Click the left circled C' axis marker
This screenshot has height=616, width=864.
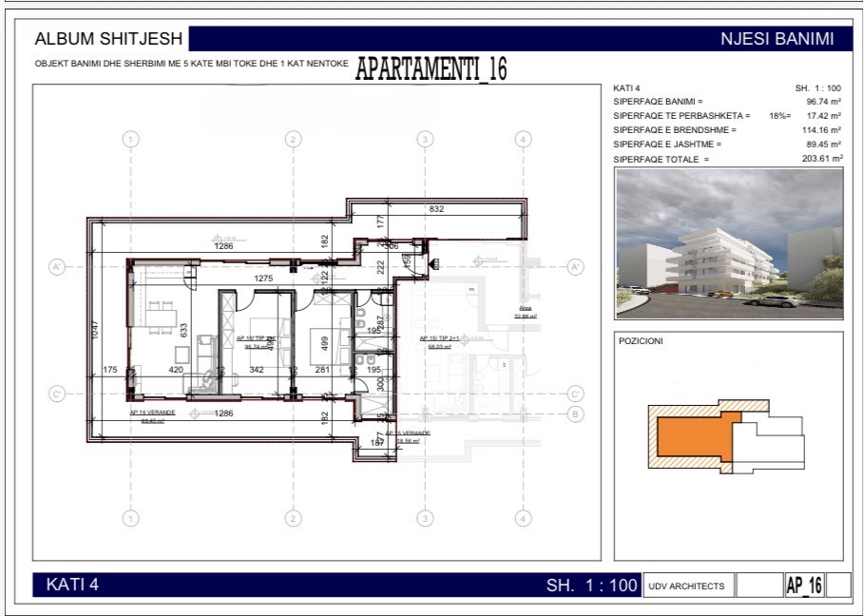57,394
